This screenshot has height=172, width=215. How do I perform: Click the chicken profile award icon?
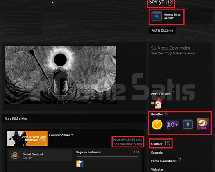157,104
